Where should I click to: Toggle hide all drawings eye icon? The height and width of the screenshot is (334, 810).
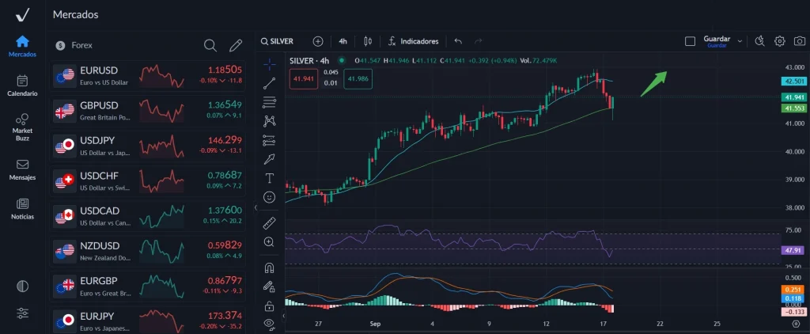(x=269, y=324)
